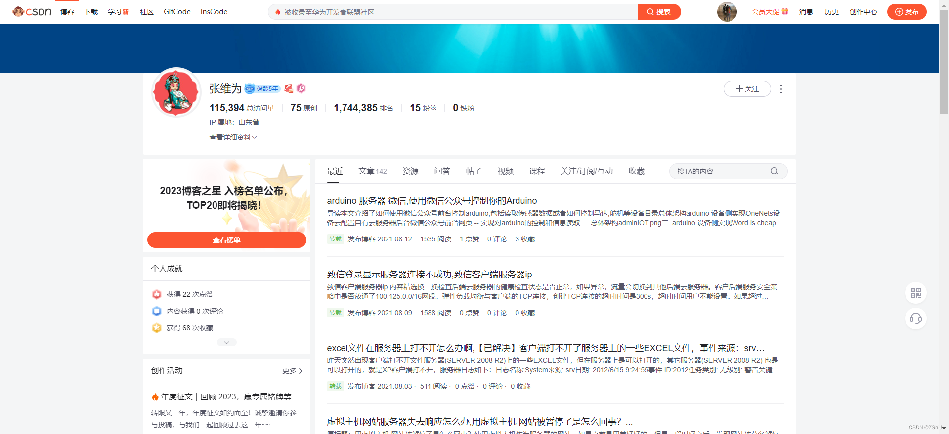Open 学习 in top navigation
Viewport: 949px width, 434px height.
[118, 12]
